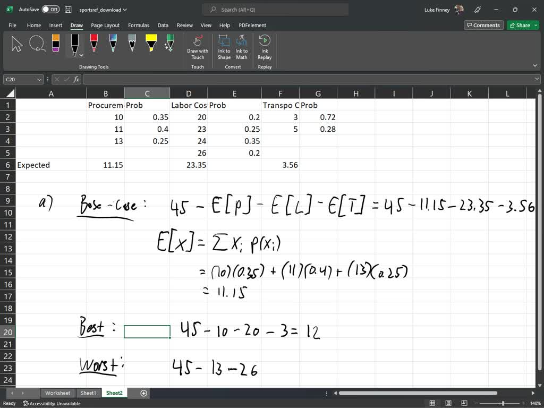
Task: Select the Lasso Select tool
Action: 37,44
